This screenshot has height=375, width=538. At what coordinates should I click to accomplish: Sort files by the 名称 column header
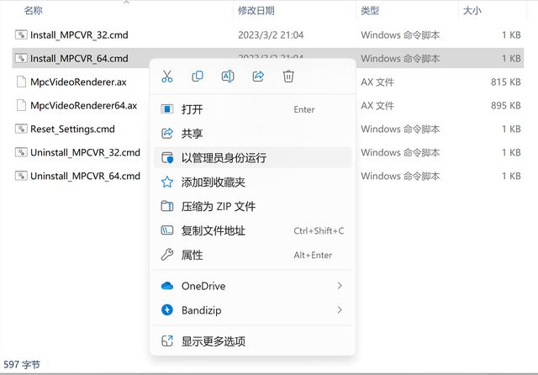34,11
